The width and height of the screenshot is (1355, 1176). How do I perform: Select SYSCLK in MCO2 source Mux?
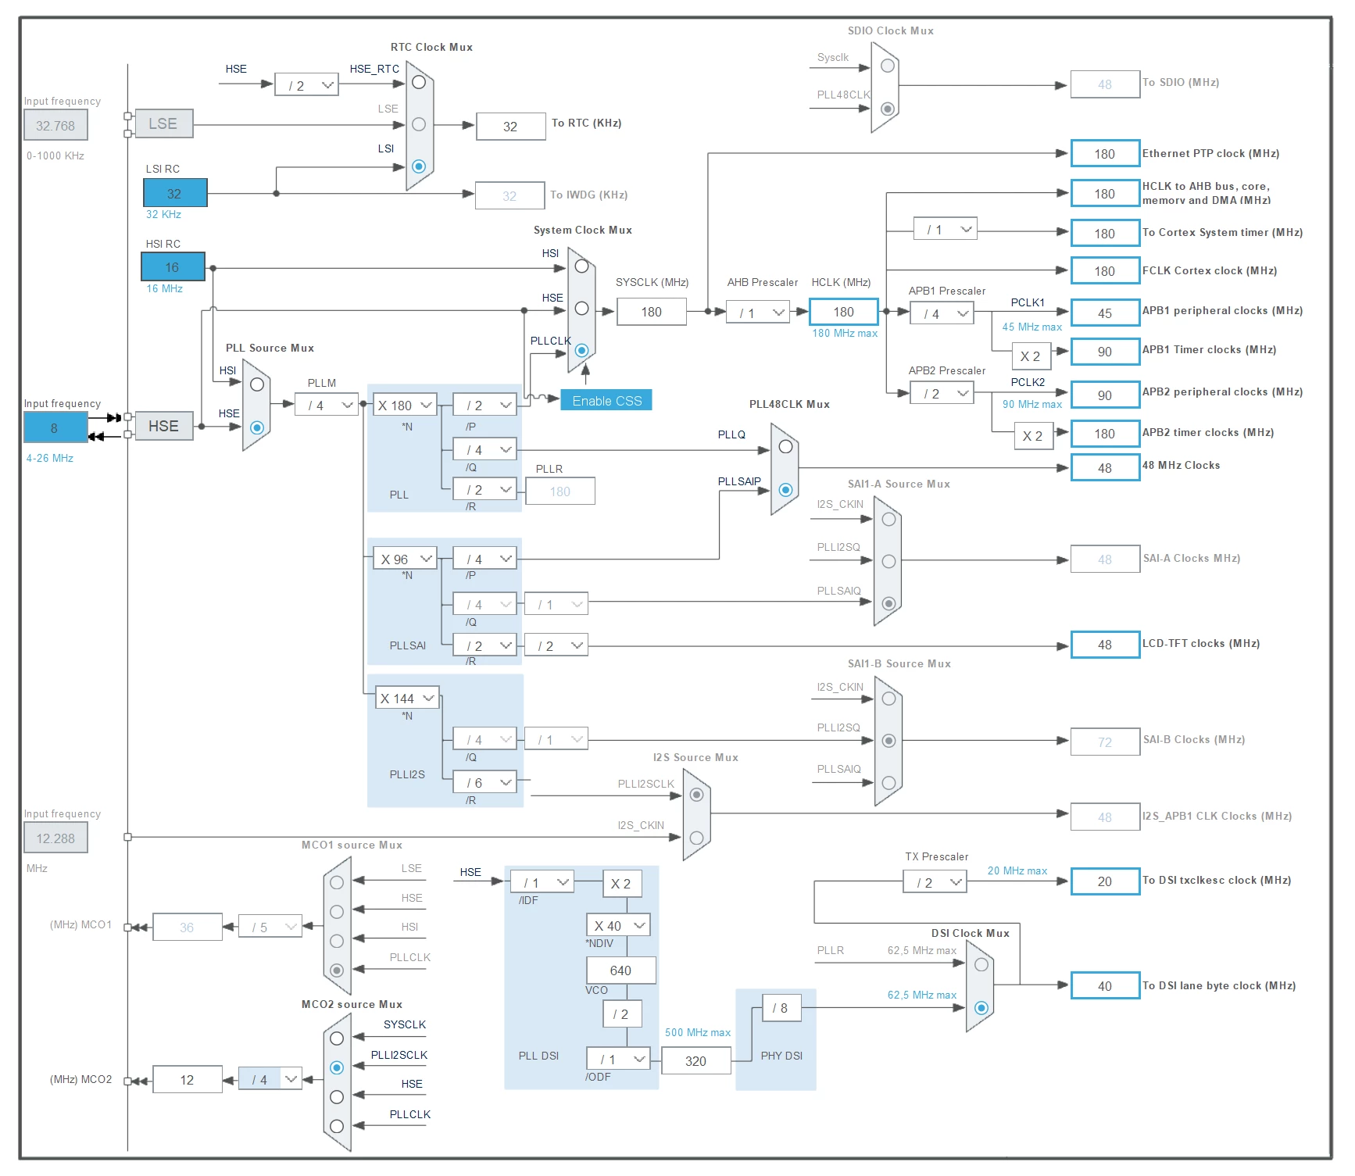(337, 1038)
